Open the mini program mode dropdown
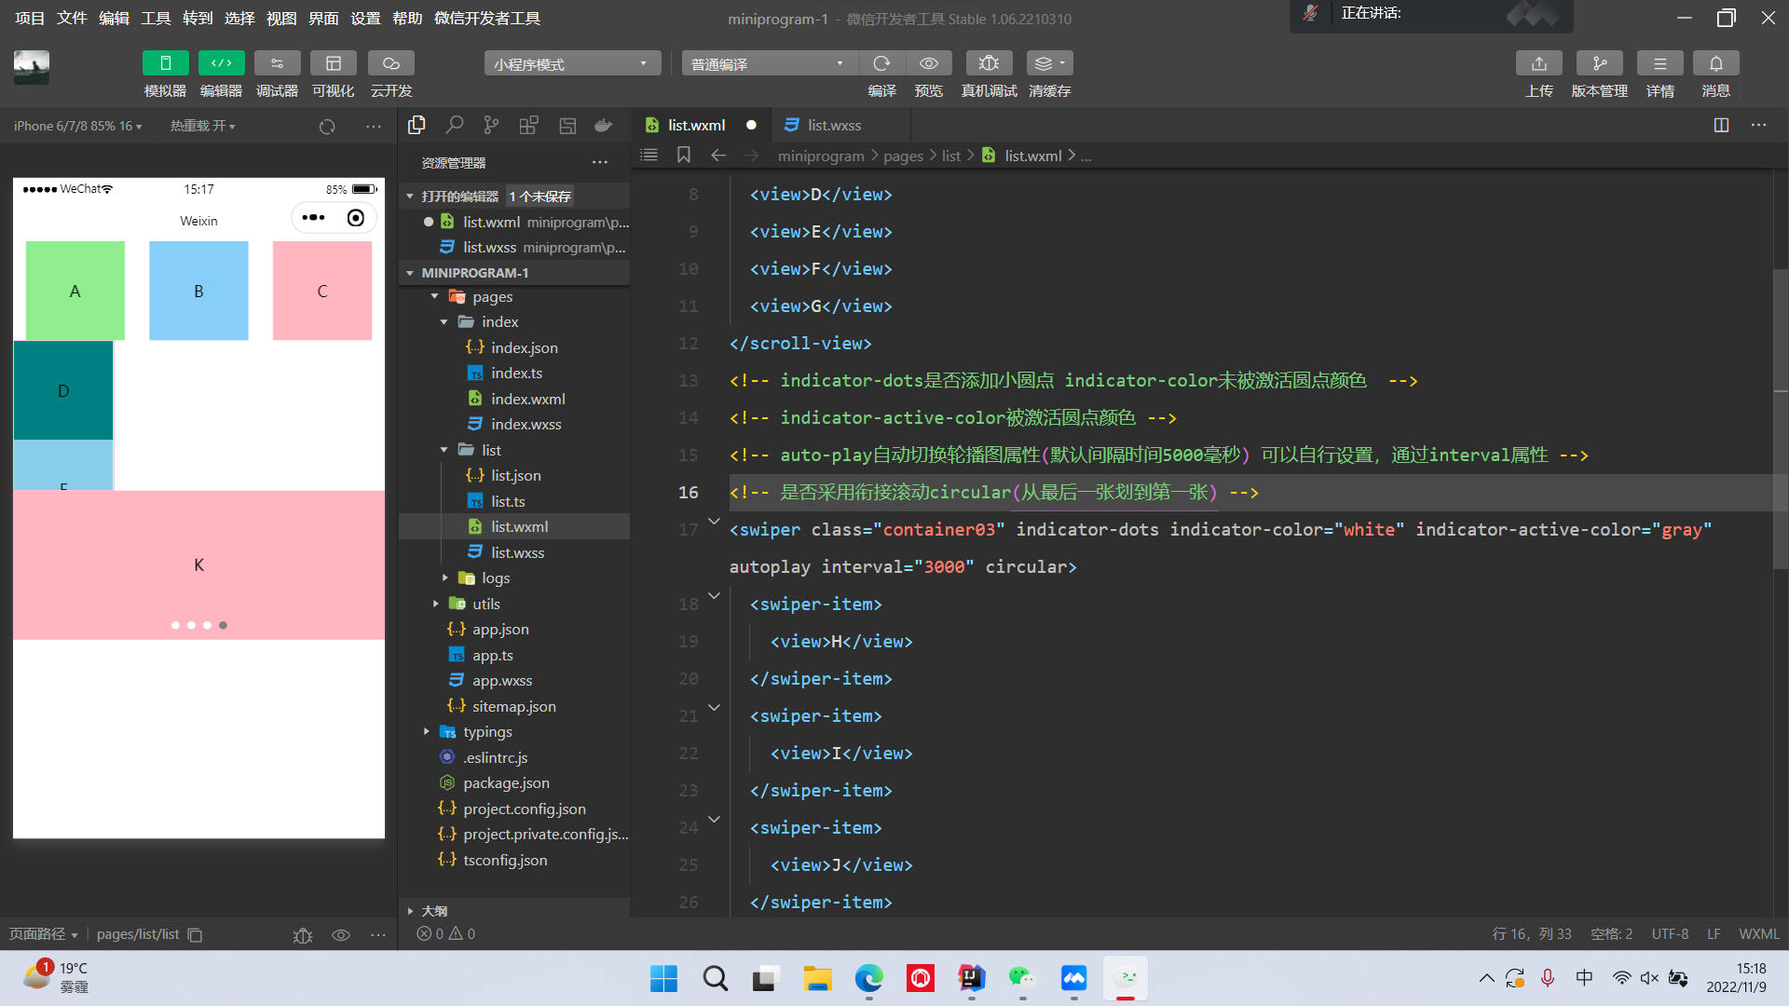This screenshot has height=1006, width=1789. [x=570, y=63]
